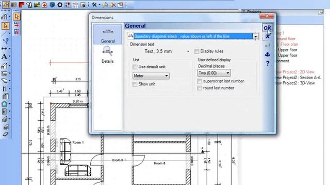
Task: Select Floor plan in Projects tree
Action: (289, 44)
